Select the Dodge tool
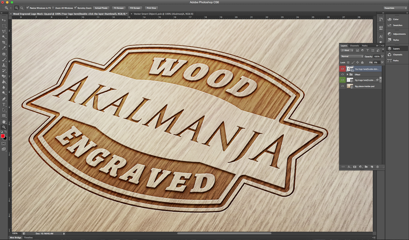Screen dimensions: 409x240 [4, 93]
